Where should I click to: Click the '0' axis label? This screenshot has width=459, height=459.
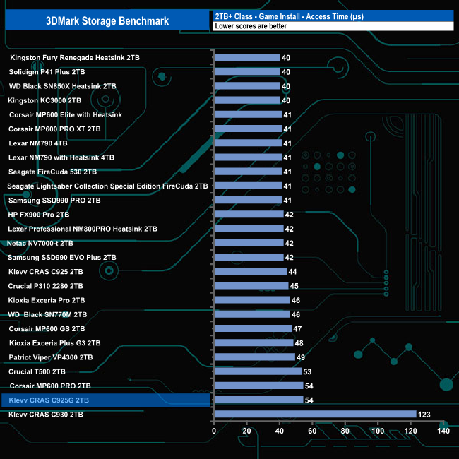point(214,431)
